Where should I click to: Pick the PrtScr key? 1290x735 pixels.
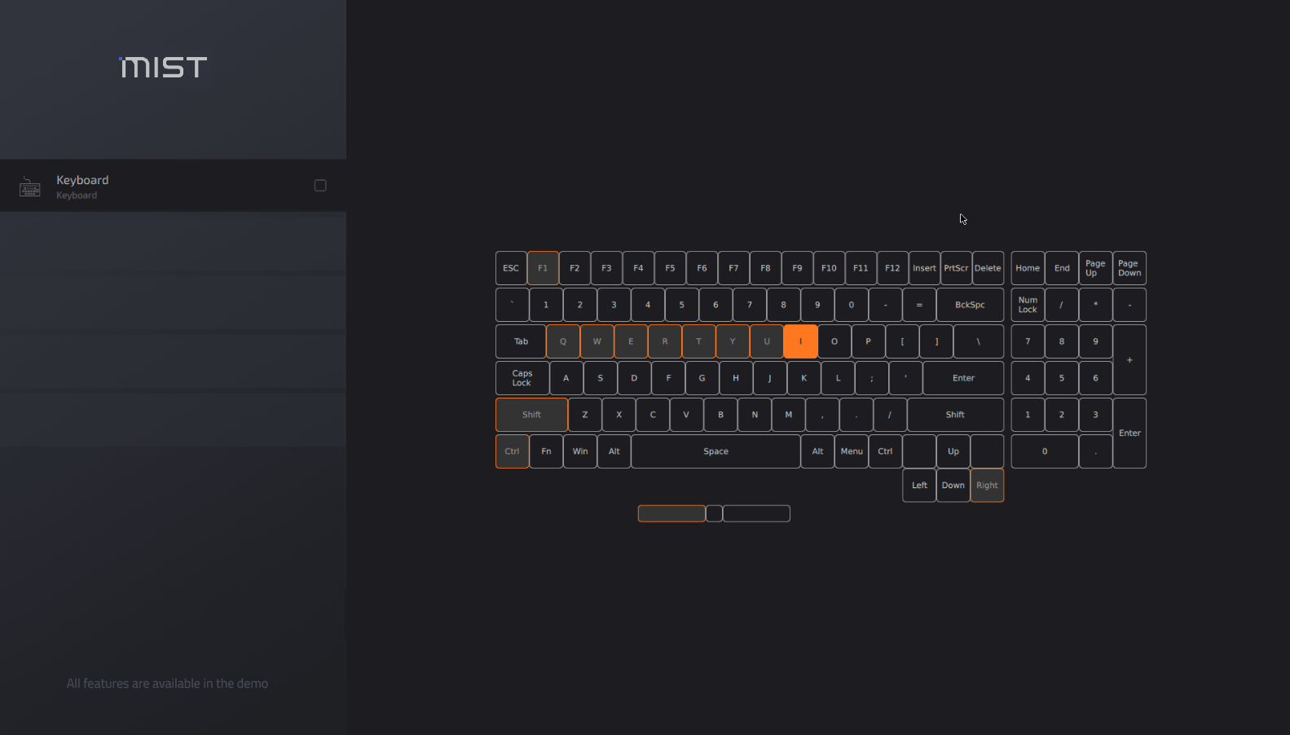pos(956,268)
